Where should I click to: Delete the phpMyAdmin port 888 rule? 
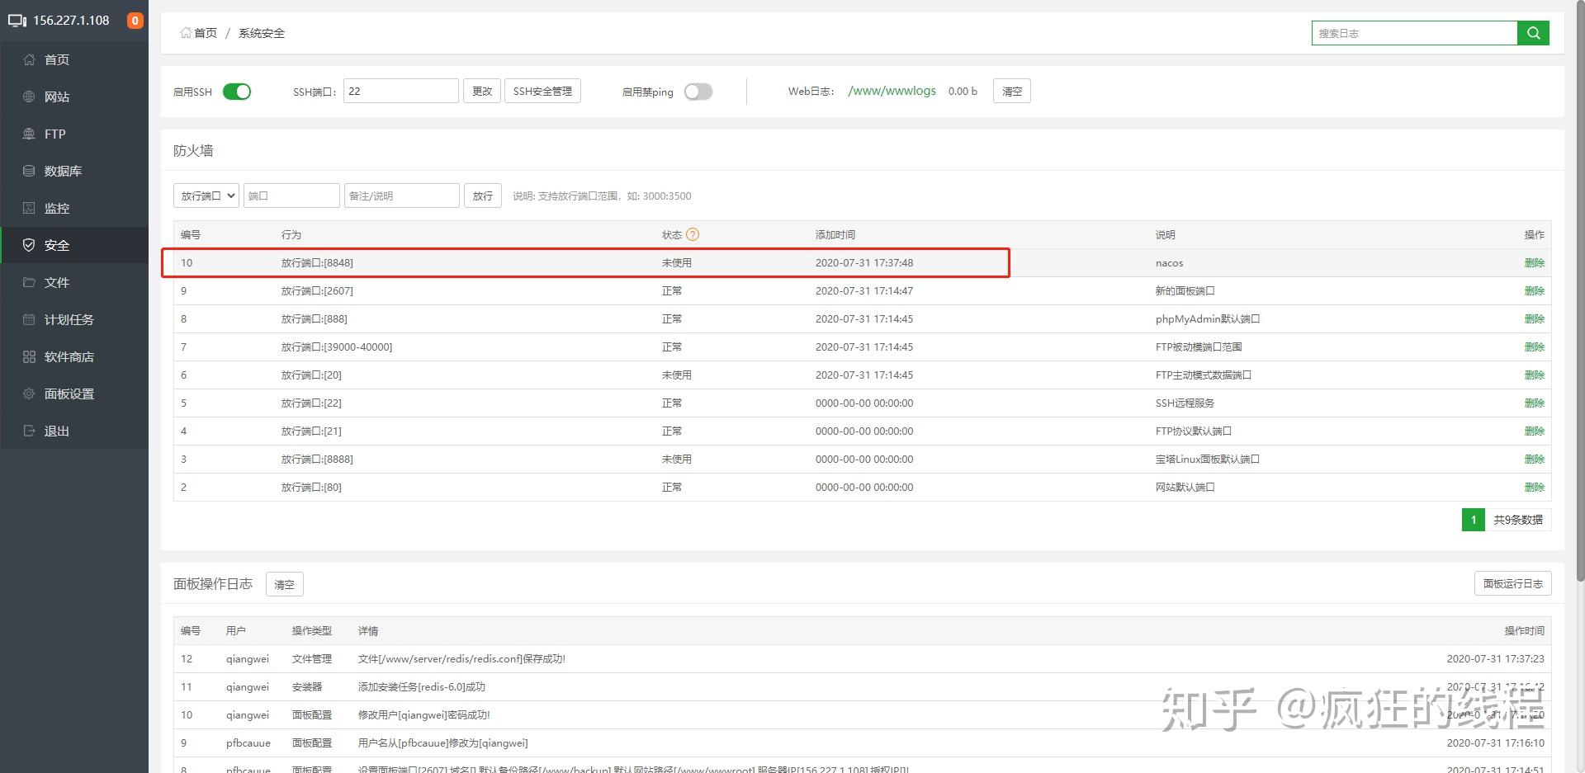click(x=1534, y=318)
